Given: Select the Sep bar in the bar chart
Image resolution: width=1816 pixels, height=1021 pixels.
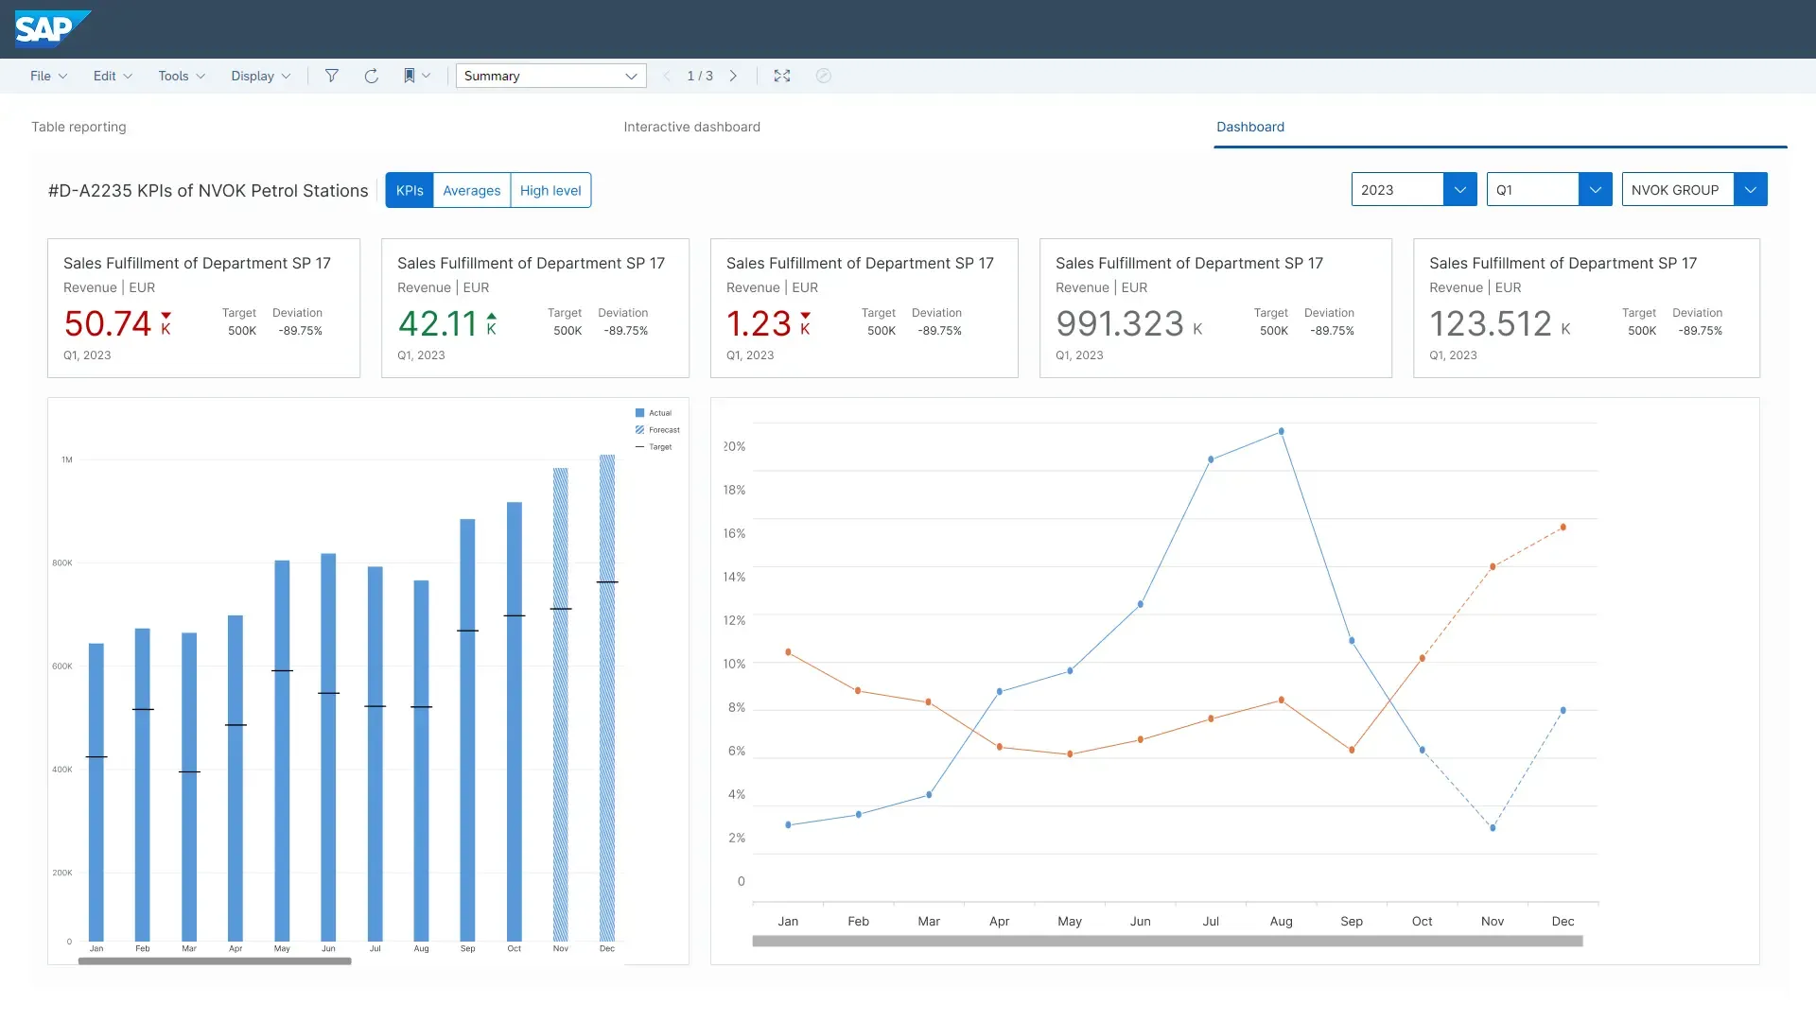Looking at the screenshot, I should (467, 730).
